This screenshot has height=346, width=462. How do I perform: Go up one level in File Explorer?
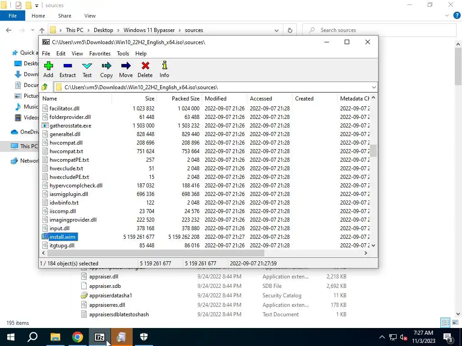point(42,30)
